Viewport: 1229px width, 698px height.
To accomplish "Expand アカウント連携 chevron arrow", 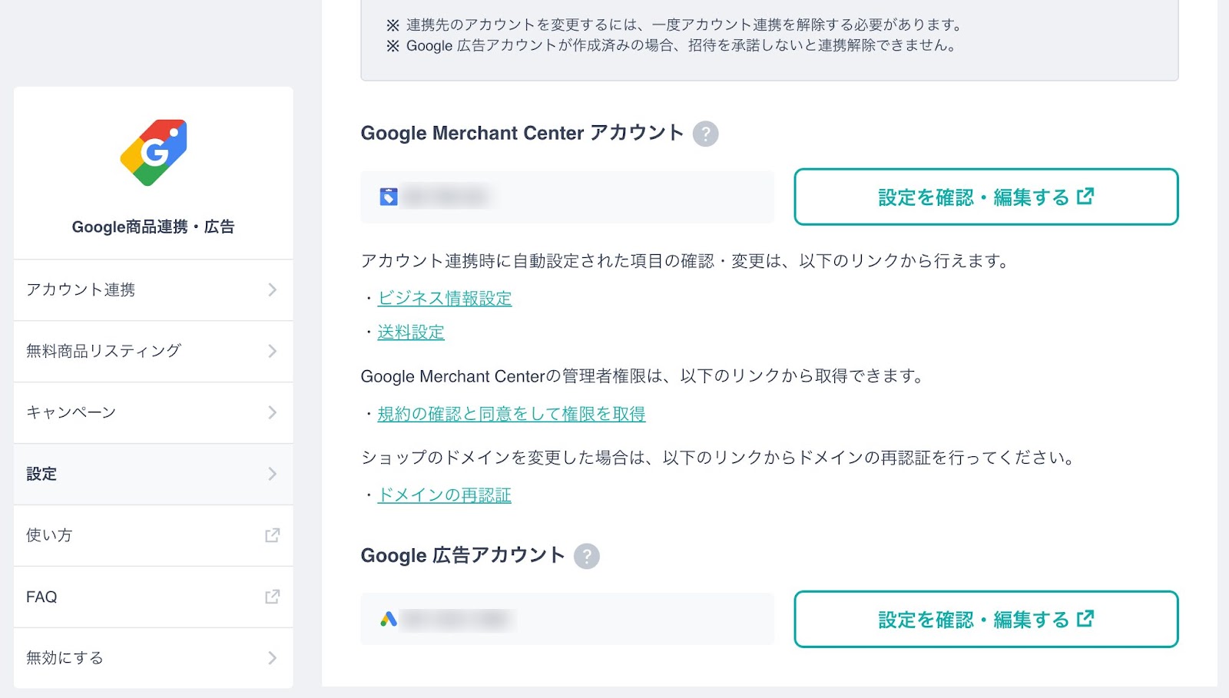I will 272,289.
